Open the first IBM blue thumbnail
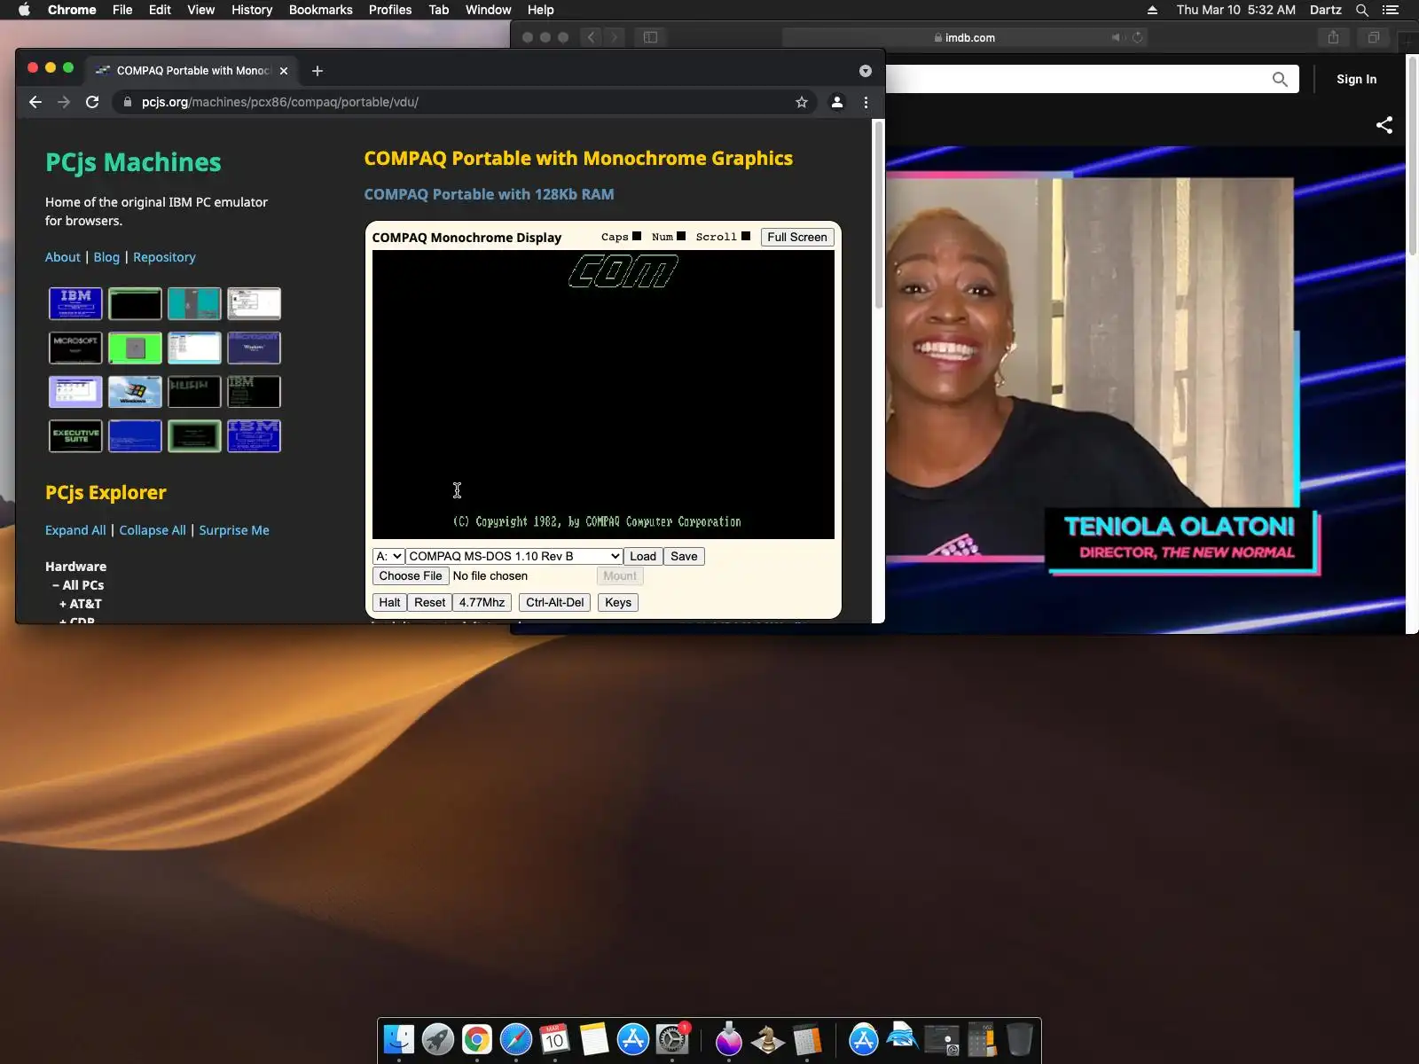1419x1064 pixels. pyautogui.click(x=75, y=303)
